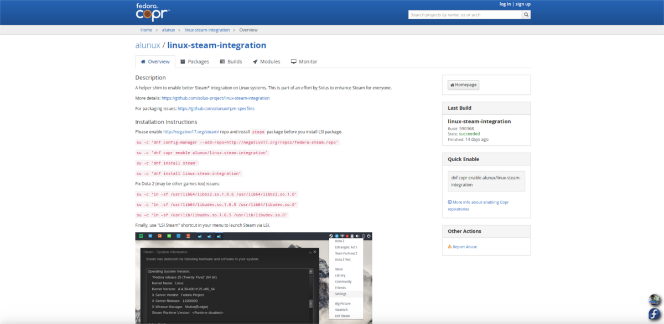Click build number 590368
The height and width of the screenshot is (324, 664).
467,129
